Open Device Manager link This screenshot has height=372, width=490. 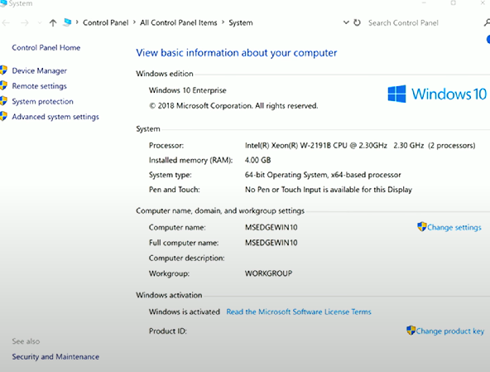pyautogui.click(x=40, y=70)
